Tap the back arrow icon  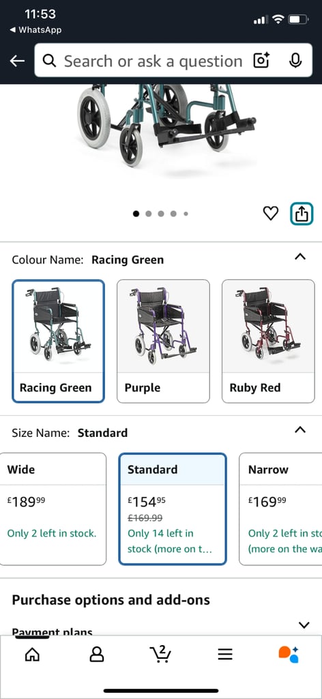pos(17,61)
